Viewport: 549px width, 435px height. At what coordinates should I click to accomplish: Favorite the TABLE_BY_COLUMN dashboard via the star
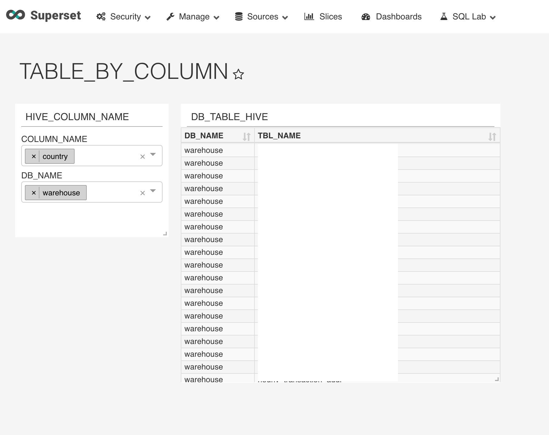pos(238,74)
